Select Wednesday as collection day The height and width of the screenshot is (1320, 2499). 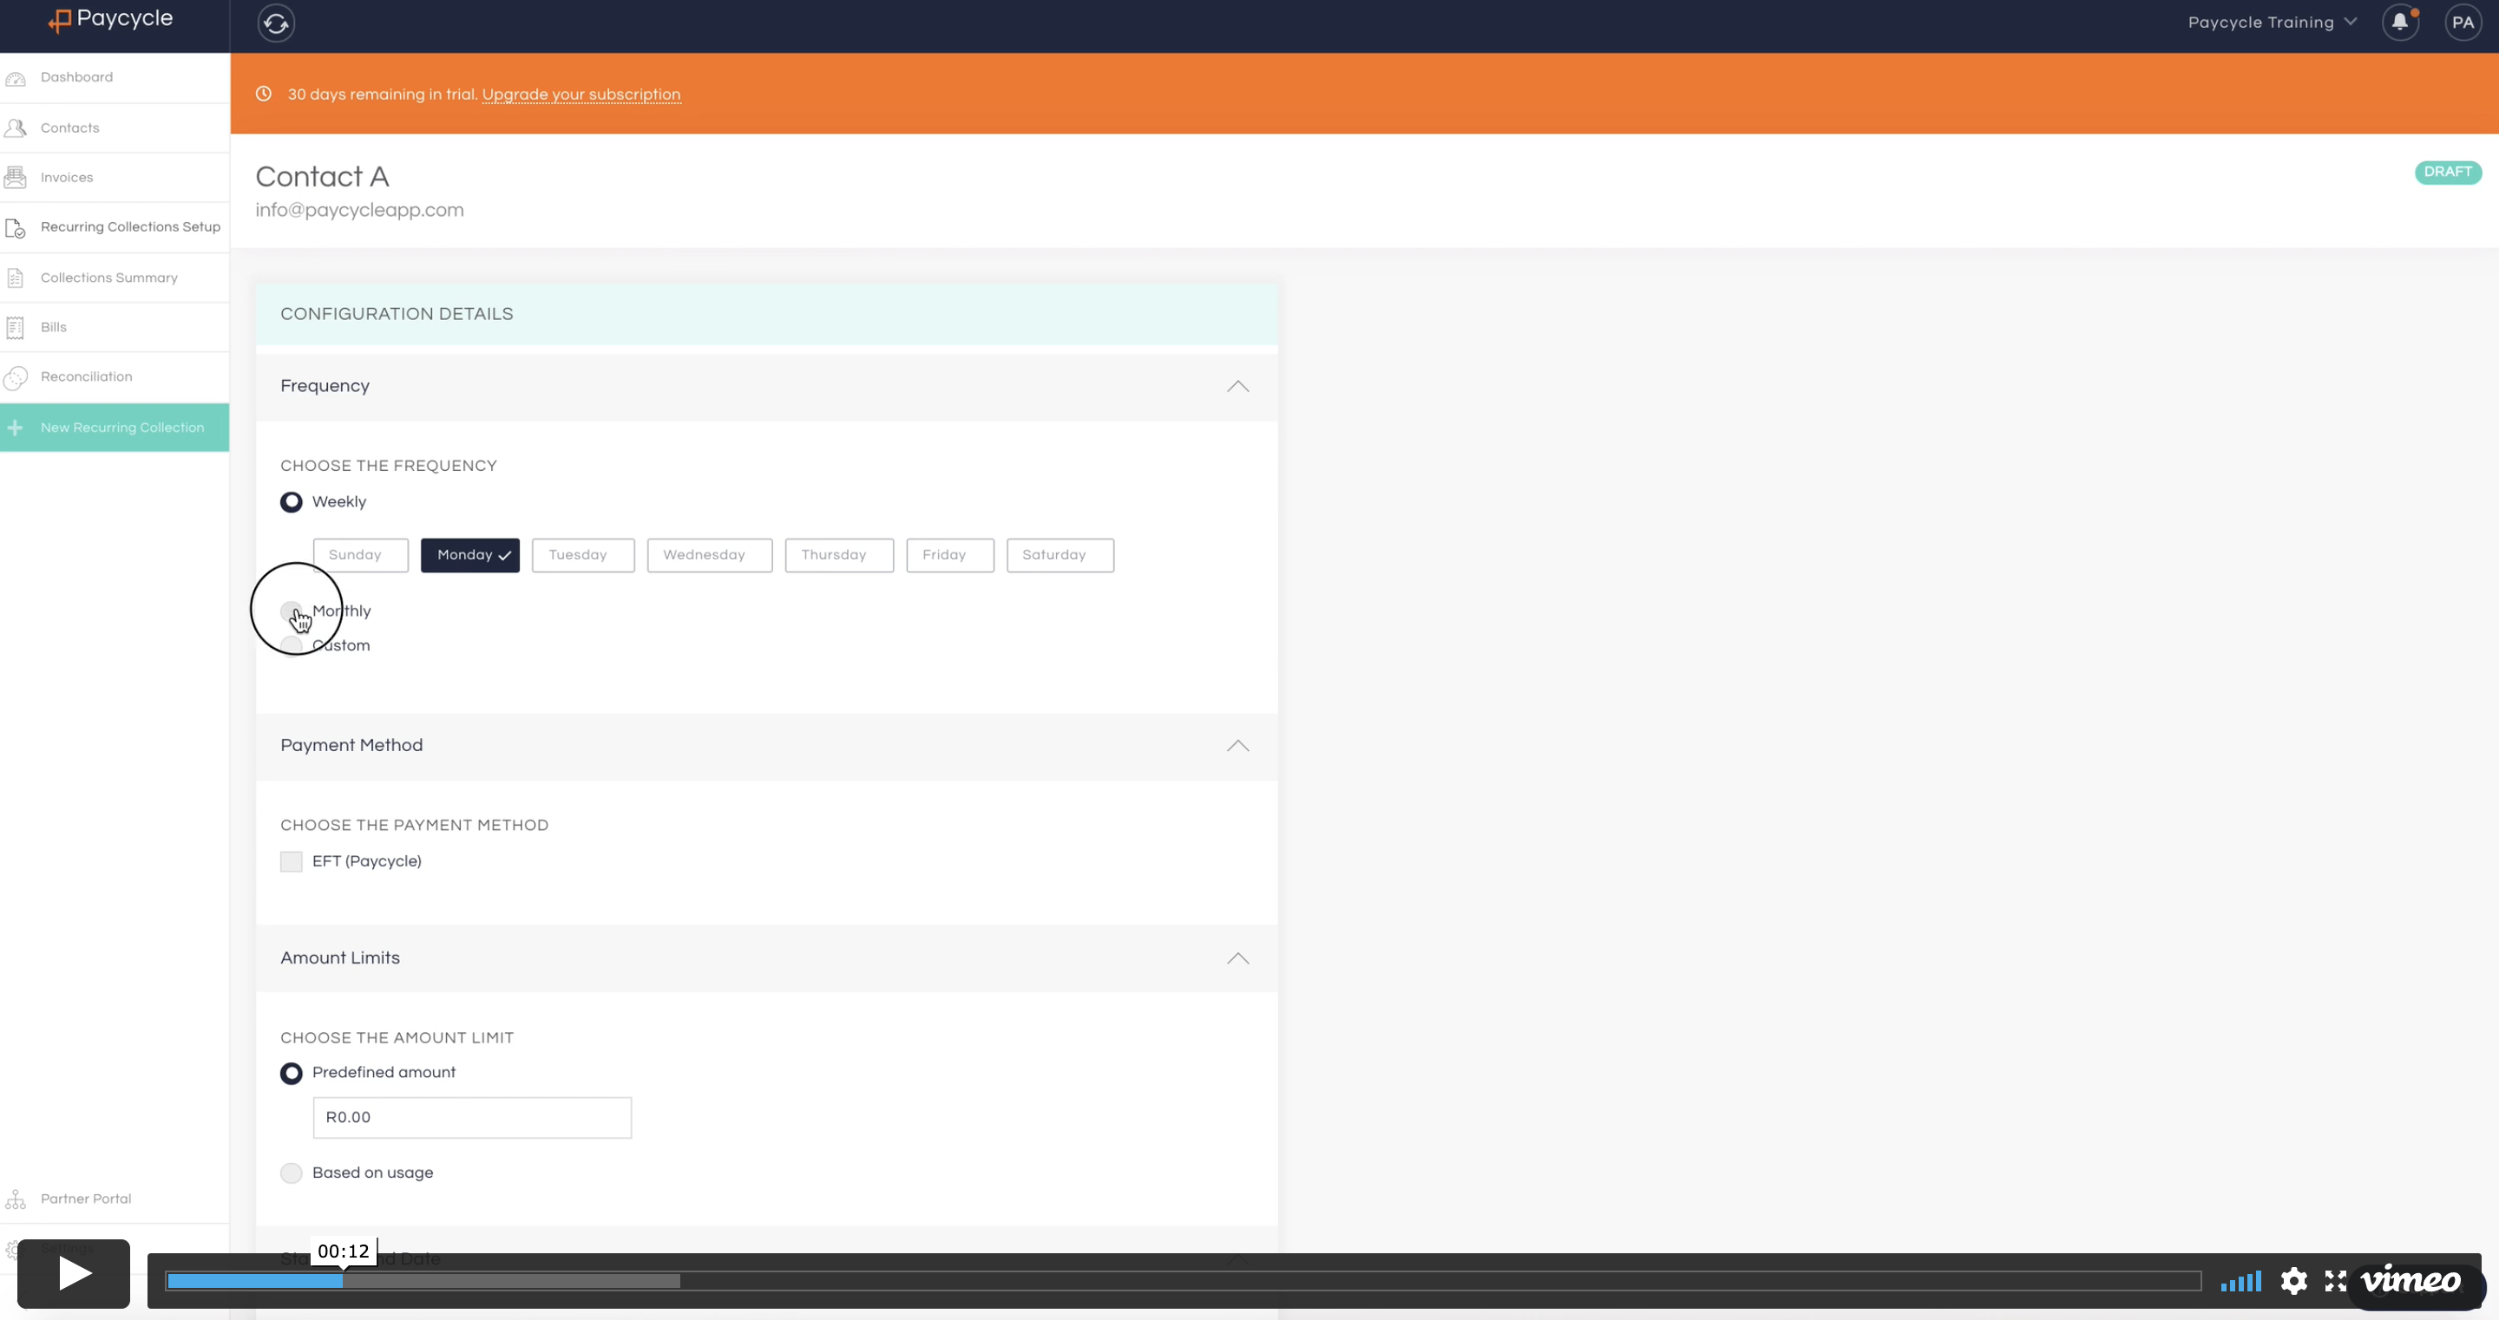pos(709,555)
